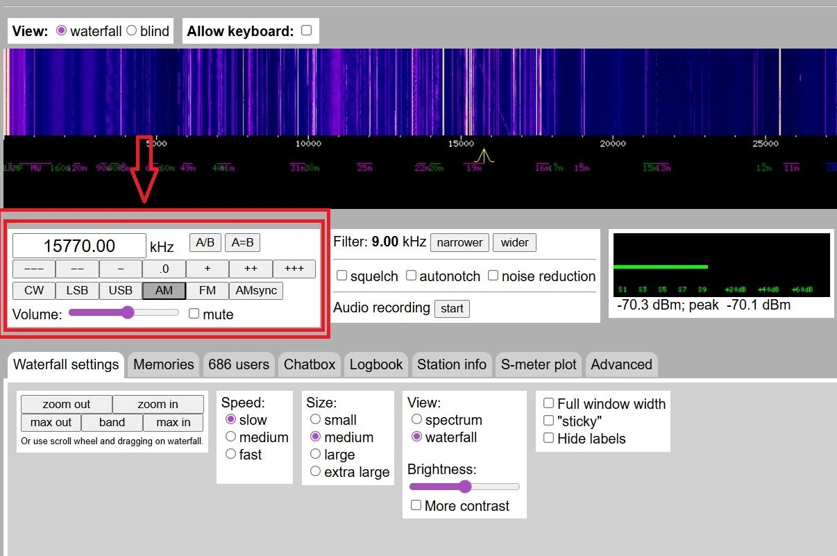Set waterfall speed to fast
Viewport: 837px width, 556px height.
tap(230, 454)
